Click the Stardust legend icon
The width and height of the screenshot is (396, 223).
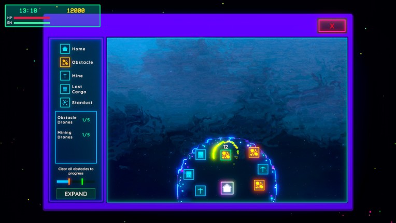[x=65, y=102]
